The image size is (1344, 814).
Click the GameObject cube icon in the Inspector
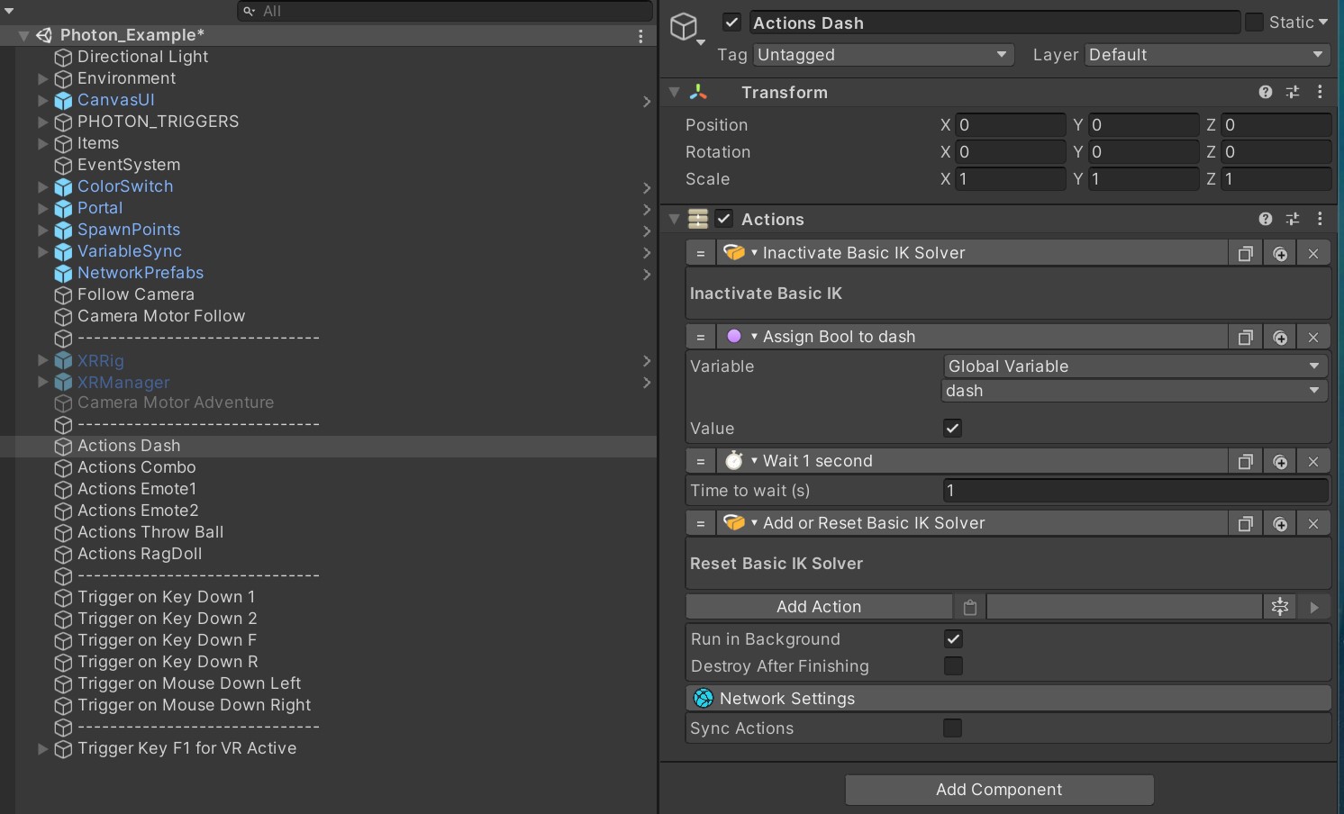click(685, 27)
